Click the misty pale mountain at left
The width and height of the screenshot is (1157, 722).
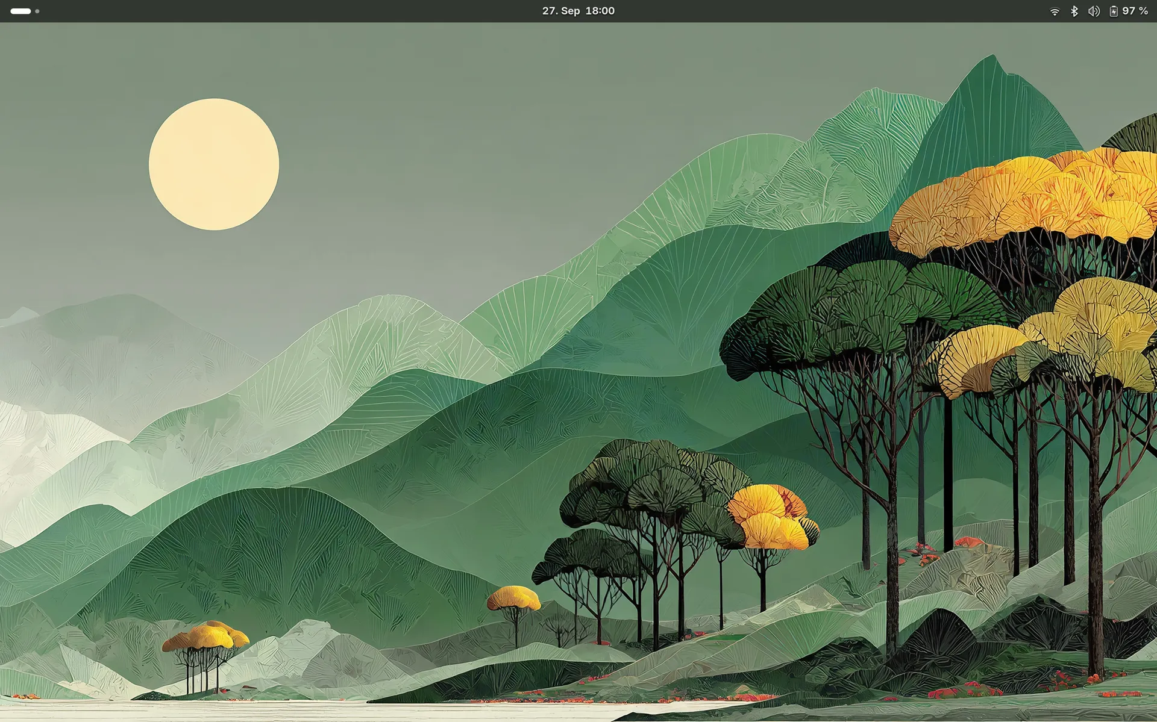[90, 355]
